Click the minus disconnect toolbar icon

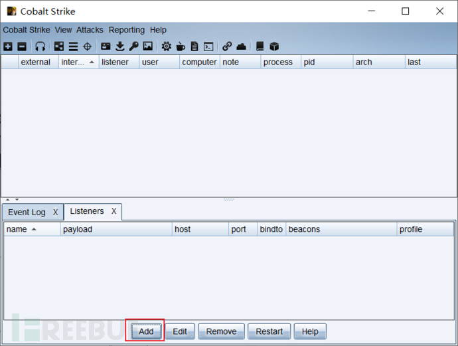pos(21,46)
